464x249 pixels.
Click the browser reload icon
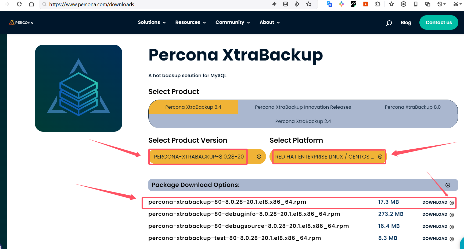[19, 4]
